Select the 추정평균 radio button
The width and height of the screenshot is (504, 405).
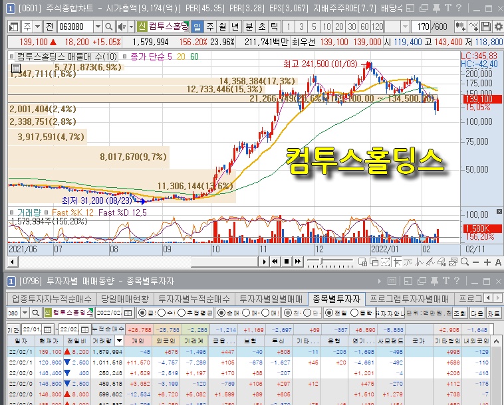coord(182,313)
